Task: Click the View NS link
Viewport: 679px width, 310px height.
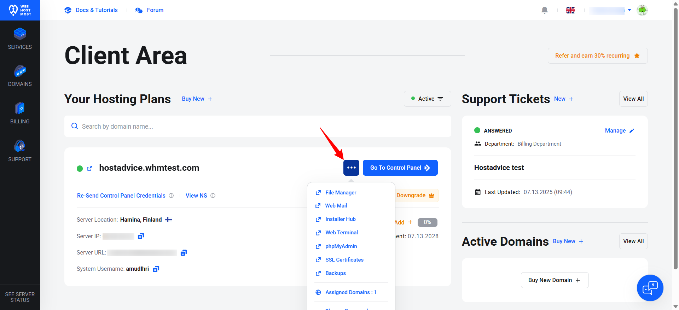Action: [x=196, y=195]
